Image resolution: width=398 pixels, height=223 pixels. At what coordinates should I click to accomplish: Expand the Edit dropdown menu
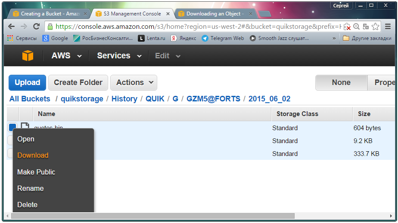[x=168, y=56]
